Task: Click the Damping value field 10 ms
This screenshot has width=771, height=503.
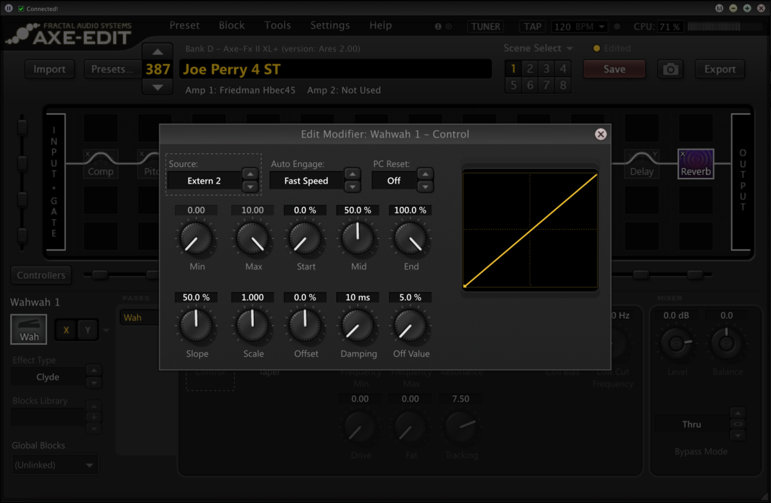Action: (359, 297)
